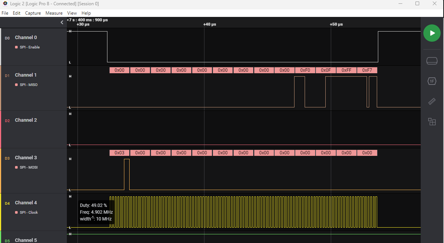Start a new capture with the green play button
This screenshot has height=243, width=444.
(x=432, y=33)
